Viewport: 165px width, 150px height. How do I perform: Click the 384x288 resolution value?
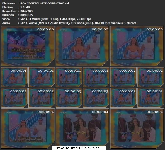pyautogui.click(x=26, y=11)
